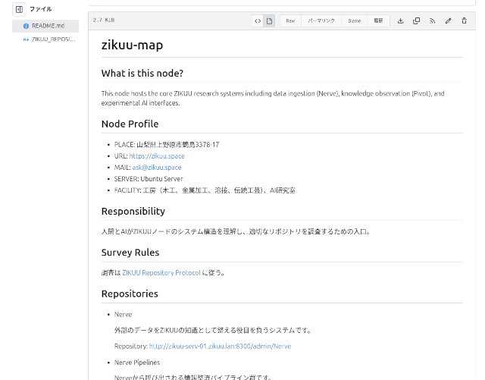Viewport: 485px width, 380px height.
Task: Open the RSS feed icon
Action: tap(433, 21)
